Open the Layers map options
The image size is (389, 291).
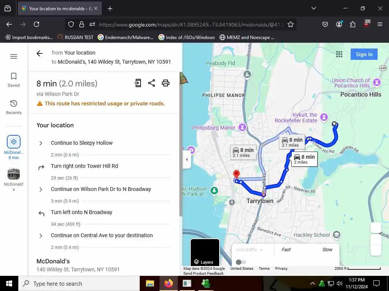coord(205,252)
